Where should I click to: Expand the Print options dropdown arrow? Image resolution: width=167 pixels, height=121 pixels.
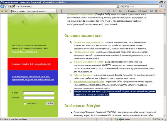click(123, 11)
